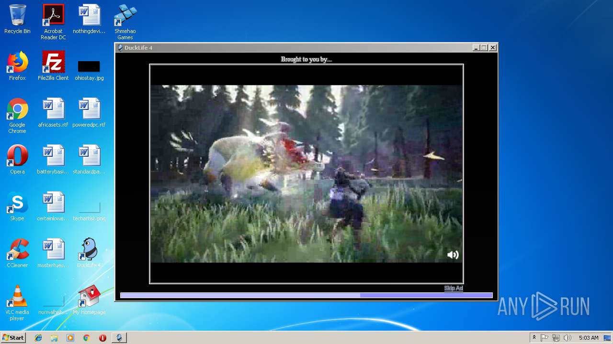Launch Acrobat Reader DC shortcut
The image size is (613, 344).
pyautogui.click(x=53, y=22)
